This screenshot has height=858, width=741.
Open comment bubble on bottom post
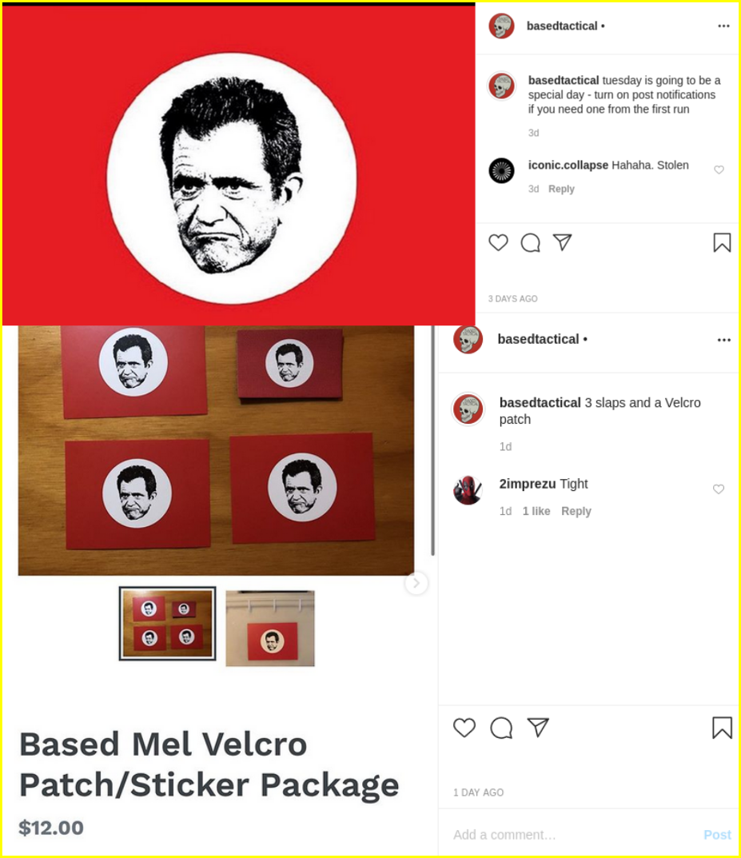pos(501,727)
